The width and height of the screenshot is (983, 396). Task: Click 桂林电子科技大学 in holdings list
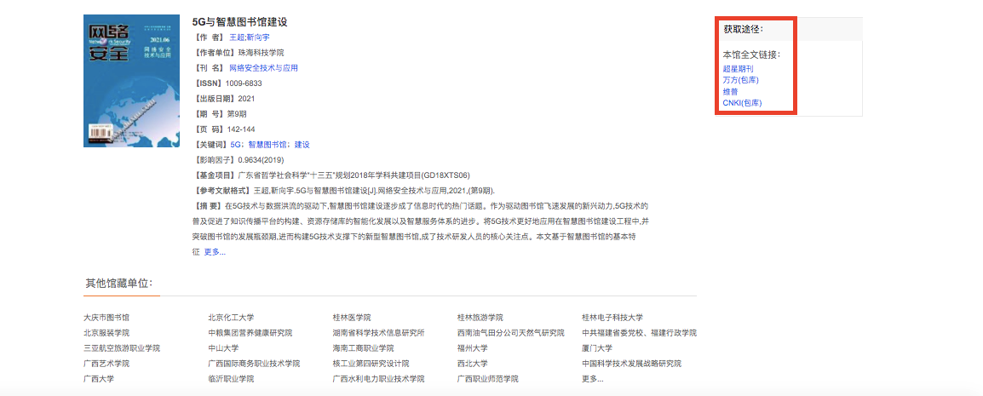[612, 318]
